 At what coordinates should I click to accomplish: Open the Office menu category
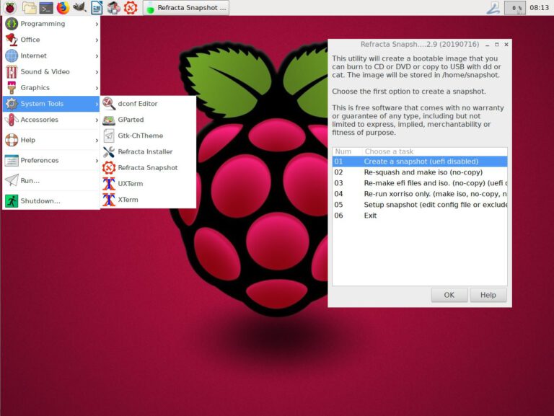[52, 40]
